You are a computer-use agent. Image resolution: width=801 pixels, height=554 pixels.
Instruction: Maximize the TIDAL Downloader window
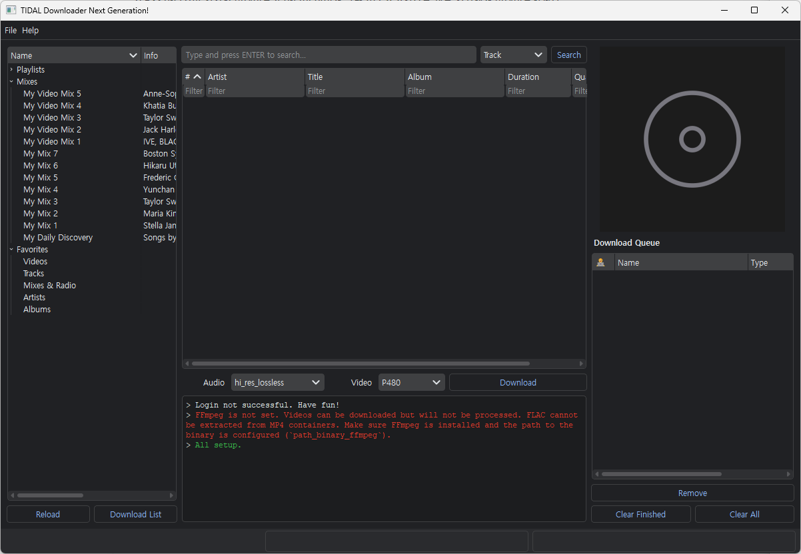click(754, 10)
